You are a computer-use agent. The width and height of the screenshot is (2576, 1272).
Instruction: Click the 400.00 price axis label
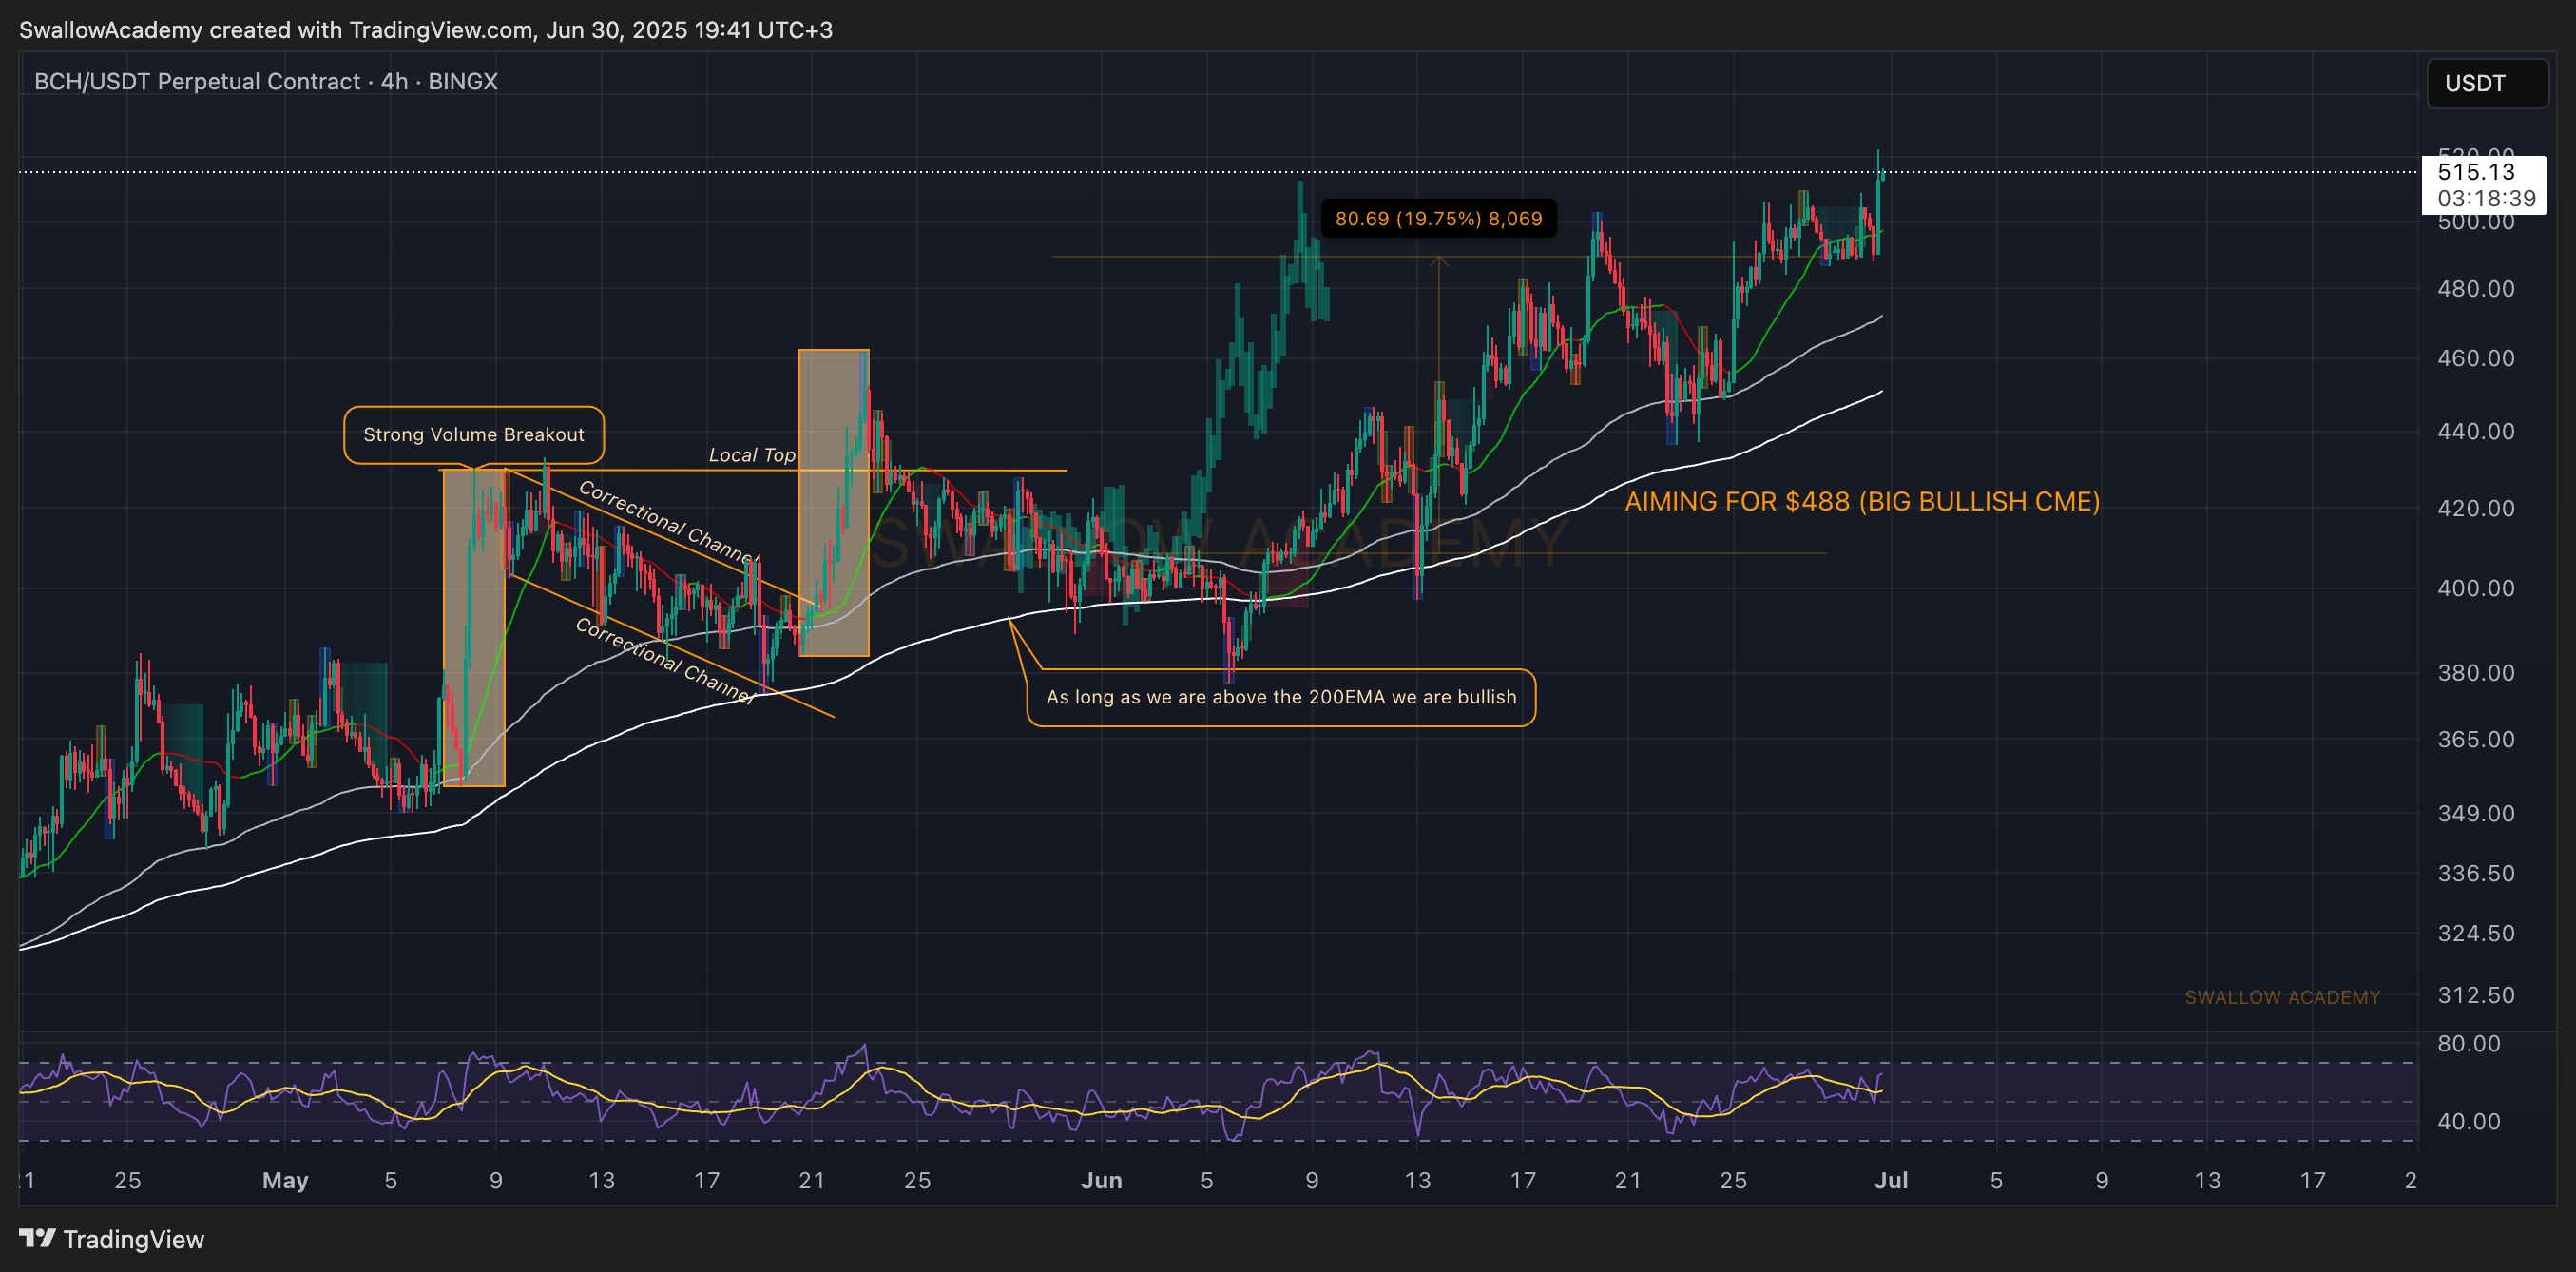(2475, 588)
